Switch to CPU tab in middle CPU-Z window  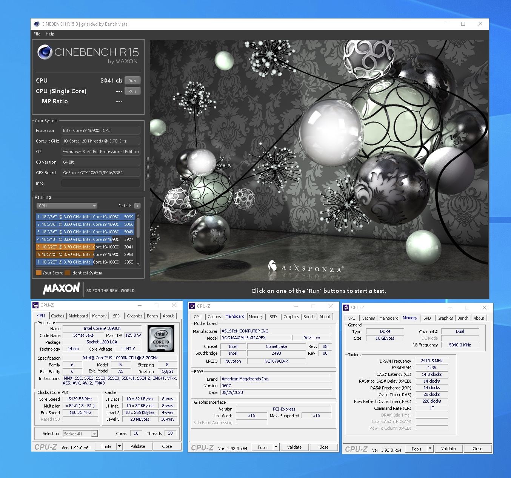click(197, 317)
